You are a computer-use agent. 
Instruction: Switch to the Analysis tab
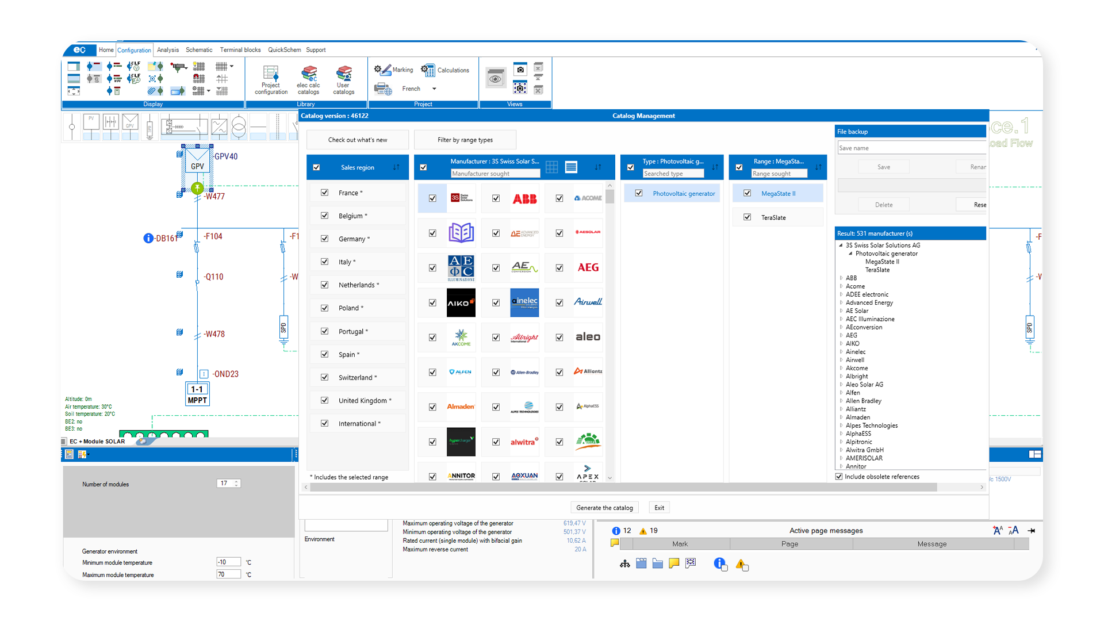click(167, 50)
